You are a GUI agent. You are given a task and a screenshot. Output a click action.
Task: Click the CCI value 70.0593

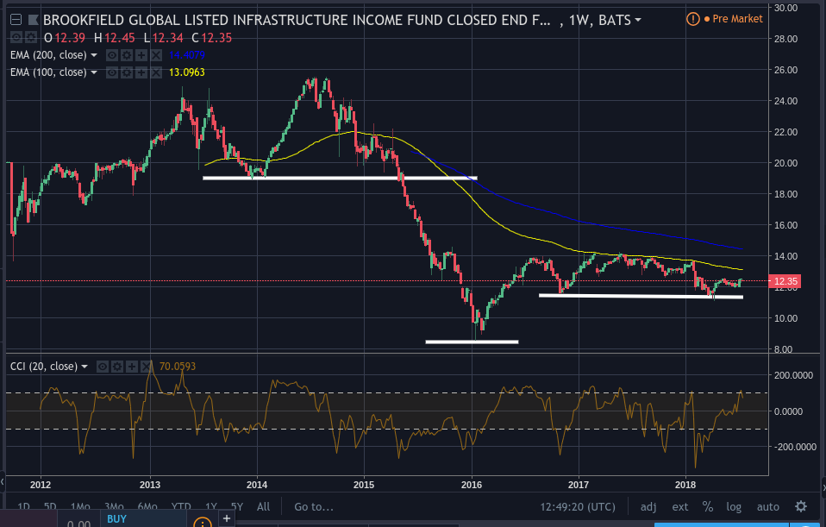(177, 367)
